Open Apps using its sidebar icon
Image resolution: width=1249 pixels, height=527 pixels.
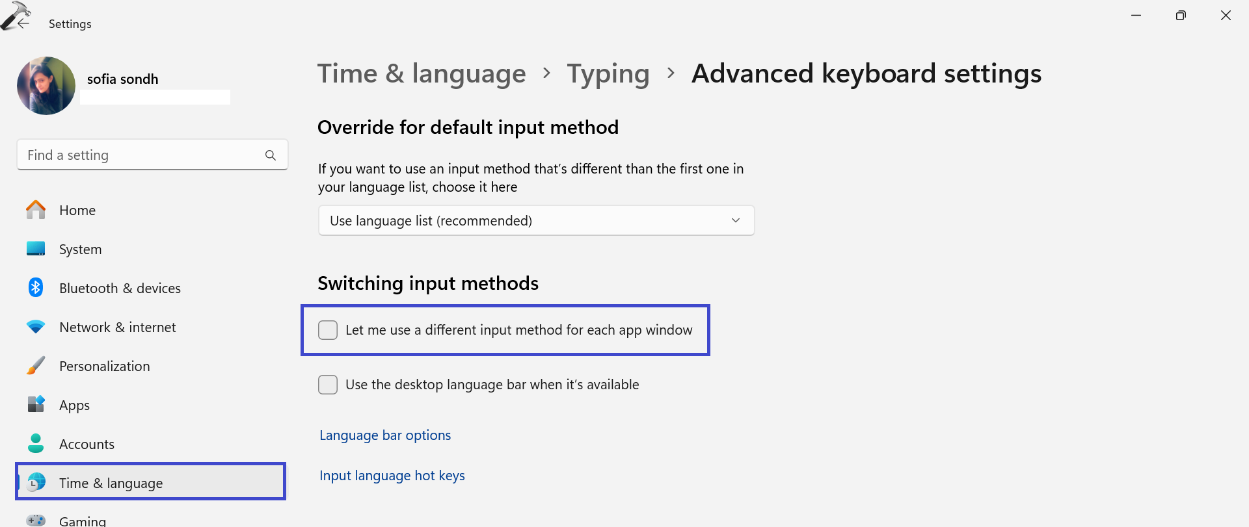(36, 404)
